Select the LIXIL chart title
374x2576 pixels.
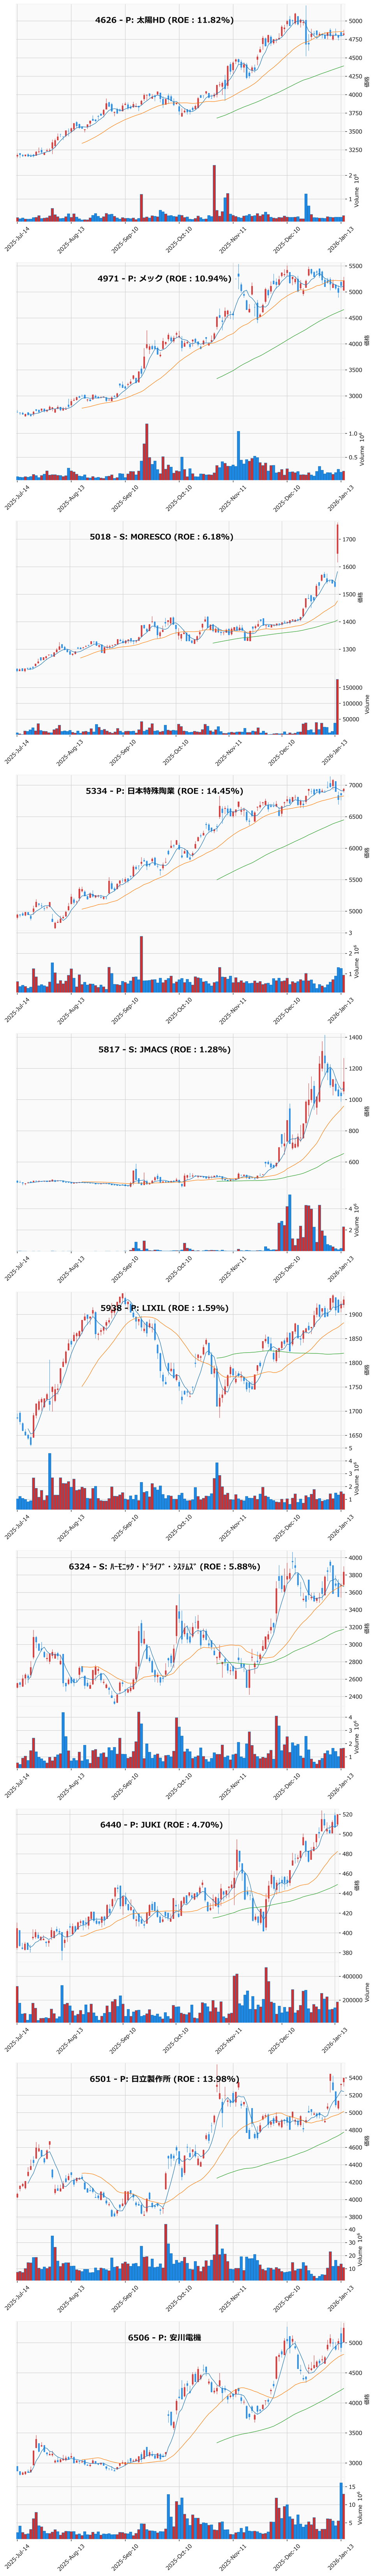point(164,1308)
